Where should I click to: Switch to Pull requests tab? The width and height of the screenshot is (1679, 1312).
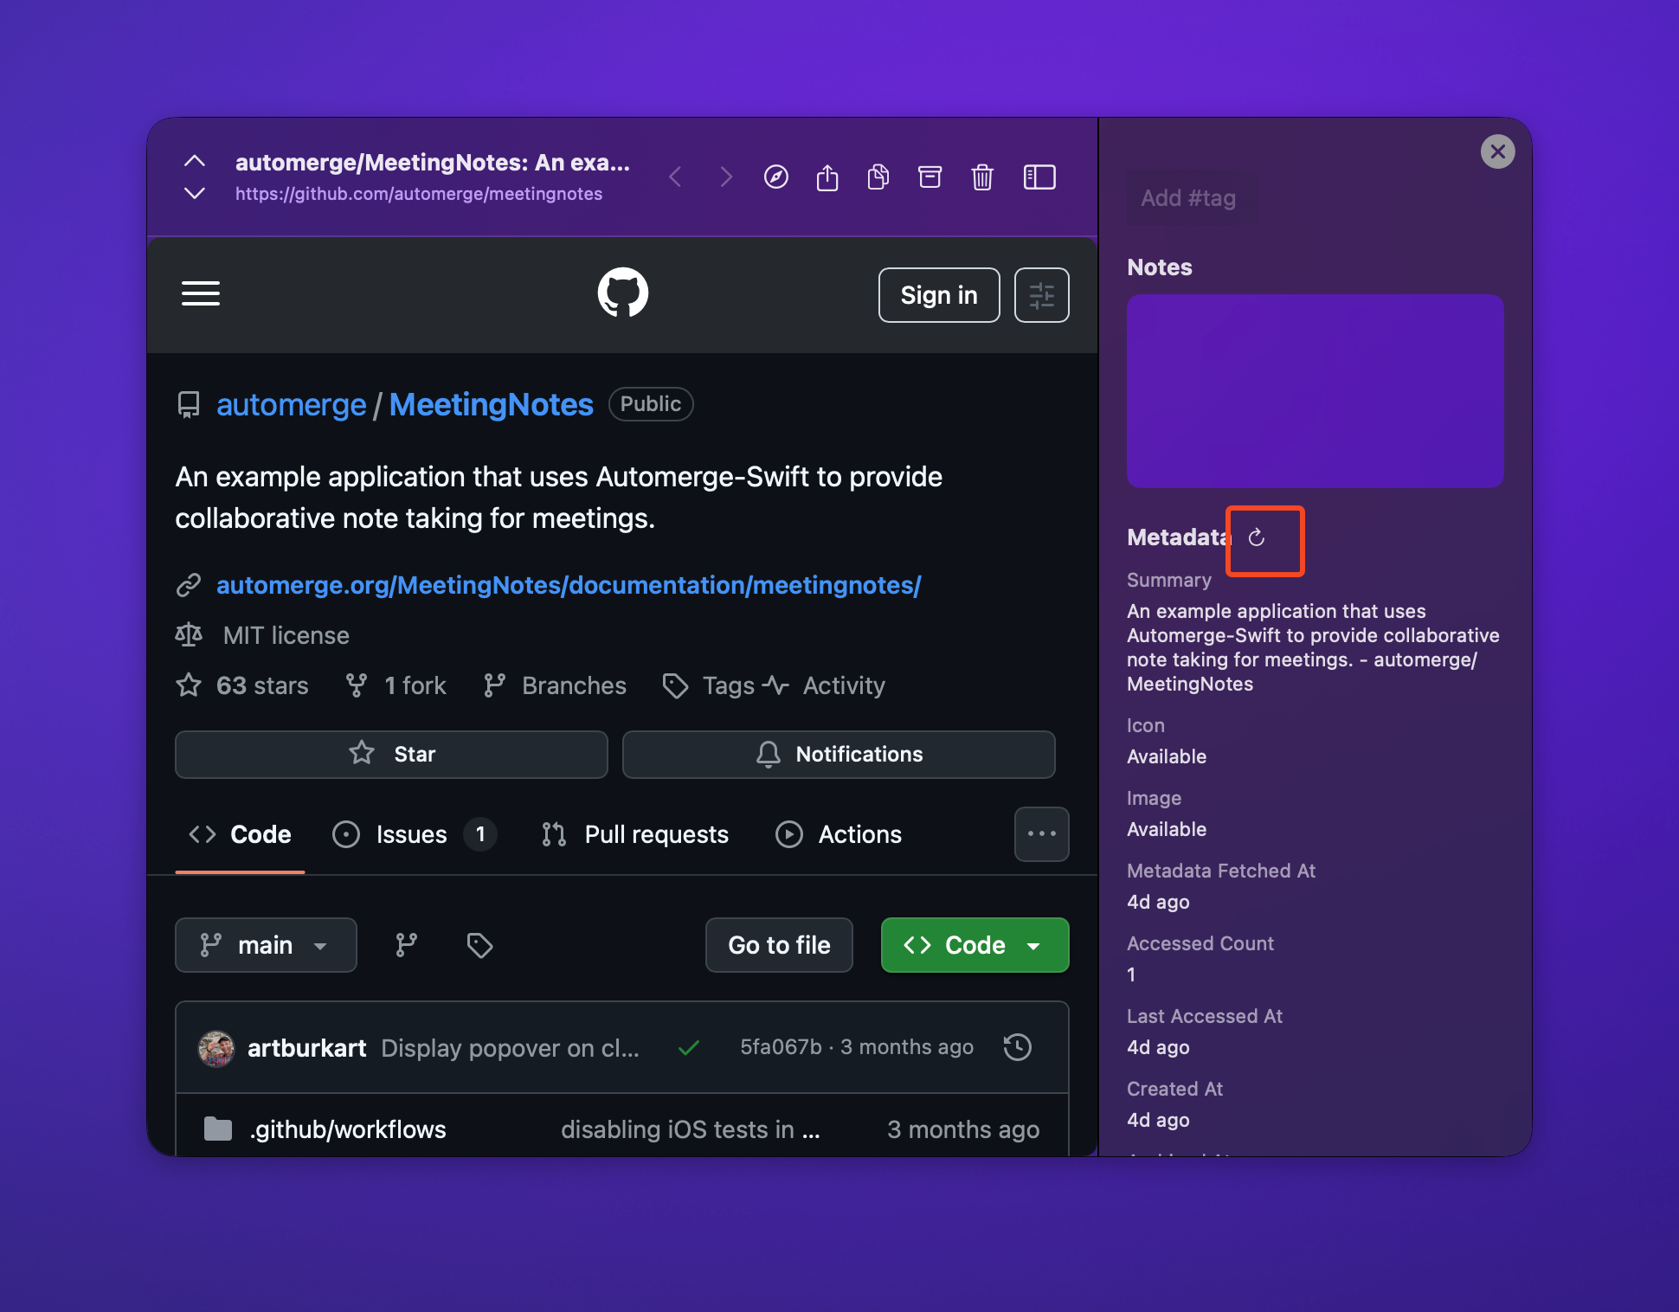[x=634, y=834]
